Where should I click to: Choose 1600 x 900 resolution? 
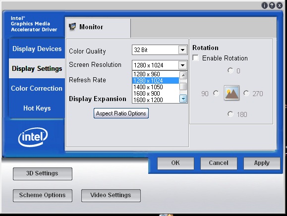[156, 93]
